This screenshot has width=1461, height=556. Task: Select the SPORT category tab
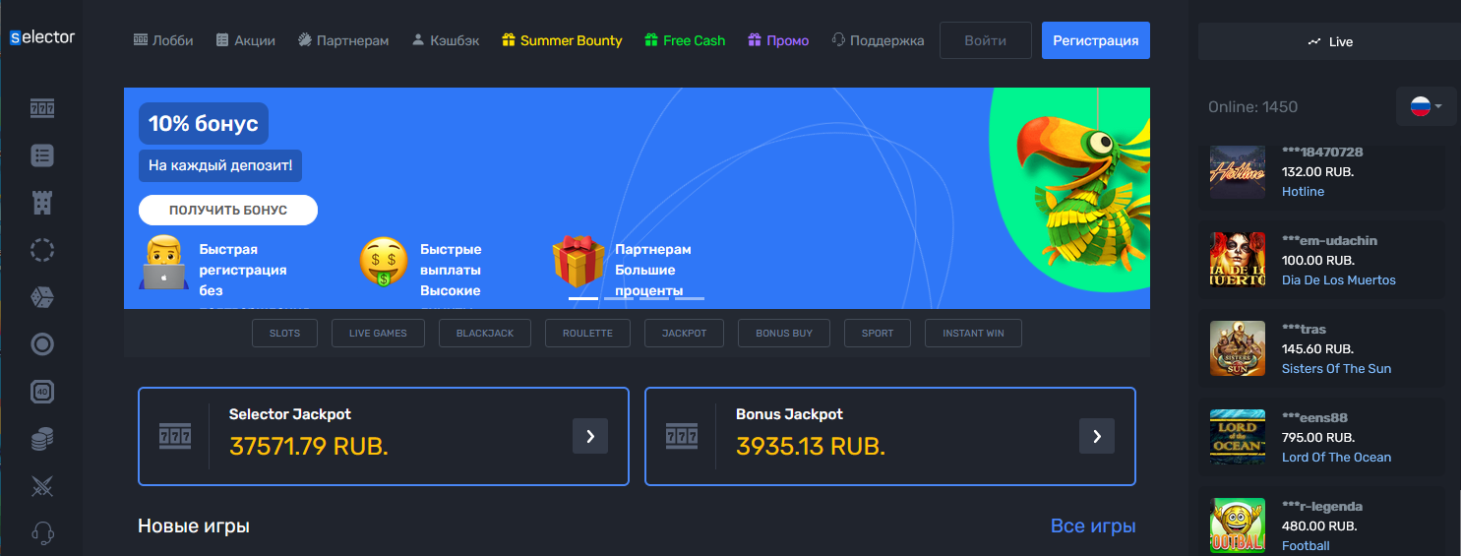coord(878,334)
